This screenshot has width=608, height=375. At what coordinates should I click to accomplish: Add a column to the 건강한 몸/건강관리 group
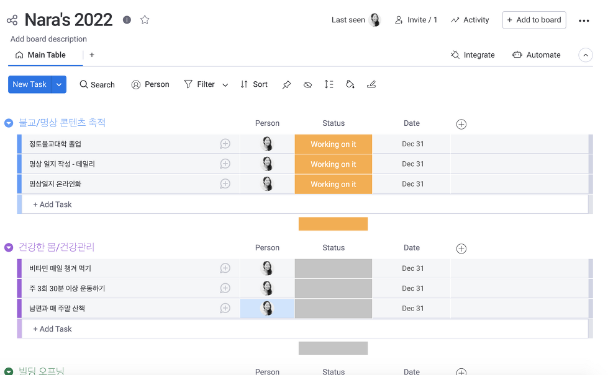(x=461, y=249)
